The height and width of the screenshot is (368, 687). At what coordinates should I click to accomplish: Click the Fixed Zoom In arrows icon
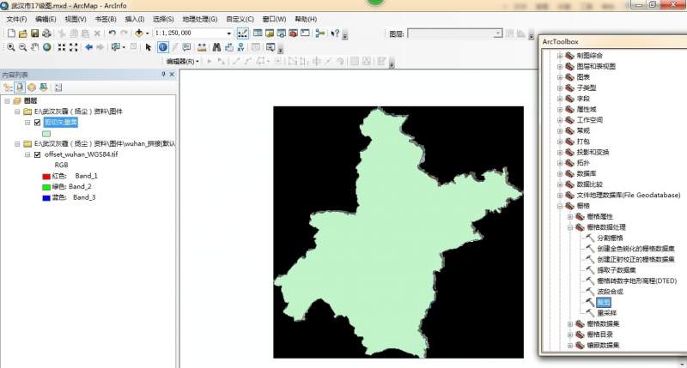[62, 47]
